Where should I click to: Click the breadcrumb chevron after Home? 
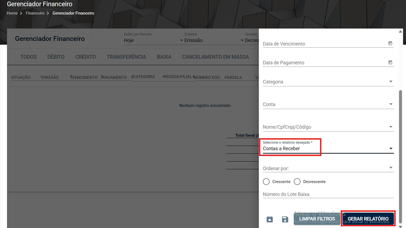pyautogui.click(x=21, y=13)
